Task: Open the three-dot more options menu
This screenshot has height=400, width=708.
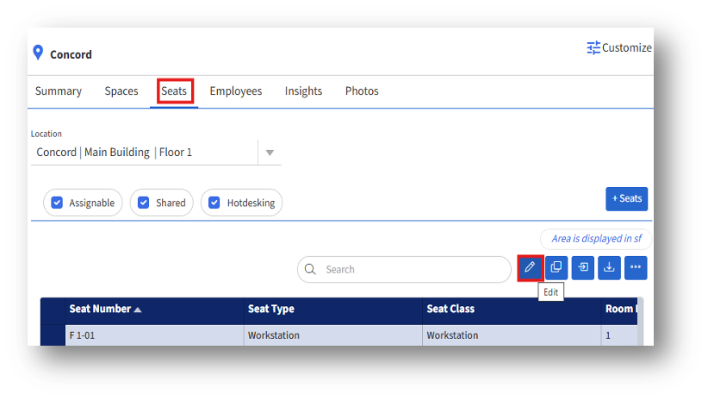Action: pyautogui.click(x=636, y=268)
